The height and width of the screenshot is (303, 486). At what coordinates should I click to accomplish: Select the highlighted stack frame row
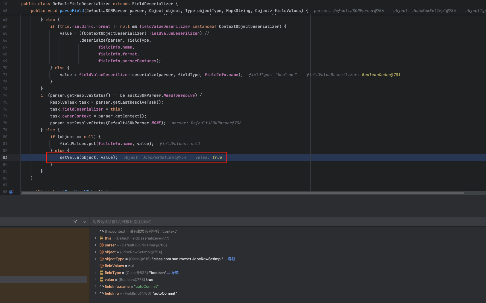click(x=44, y=279)
